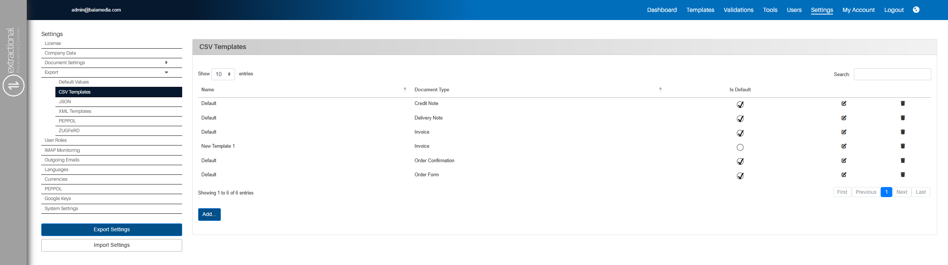The height and width of the screenshot is (265, 948).
Task: Click the globe language icon
Action: 916,10
